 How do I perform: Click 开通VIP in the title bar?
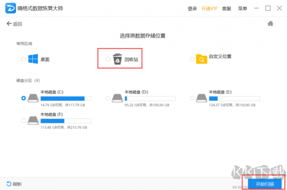[x=210, y=9]
